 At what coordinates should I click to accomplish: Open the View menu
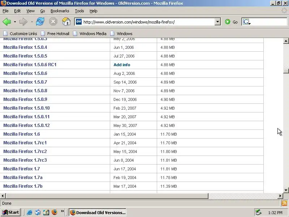tap(30, 11)
